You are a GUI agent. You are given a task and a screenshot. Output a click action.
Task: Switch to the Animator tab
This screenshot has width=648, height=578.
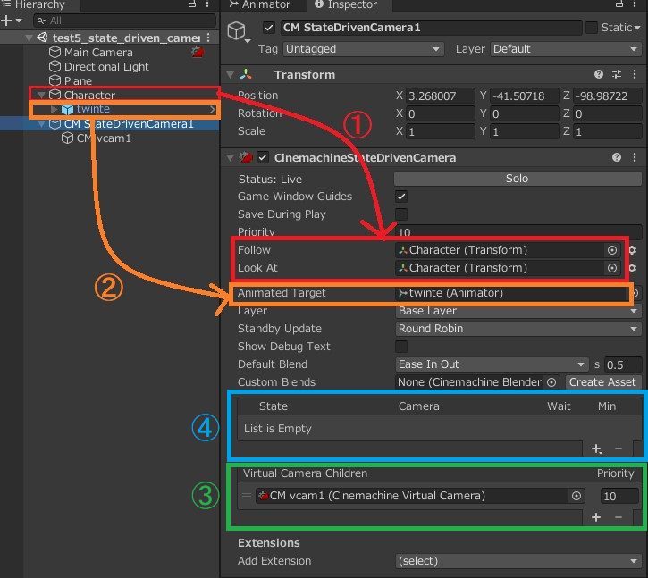[x=259, y=4]
